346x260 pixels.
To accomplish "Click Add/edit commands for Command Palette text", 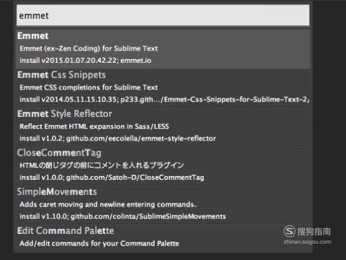I will [x=99, y=243].
